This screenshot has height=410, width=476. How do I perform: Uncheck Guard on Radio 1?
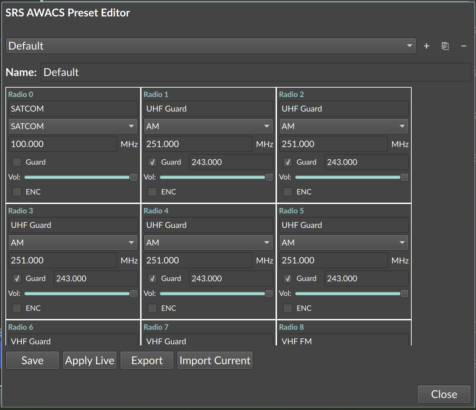click(152, 162)
